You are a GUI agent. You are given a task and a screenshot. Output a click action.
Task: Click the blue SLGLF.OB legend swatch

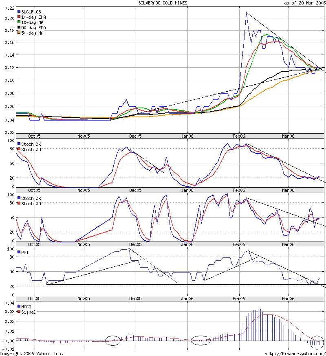[19, 11]
